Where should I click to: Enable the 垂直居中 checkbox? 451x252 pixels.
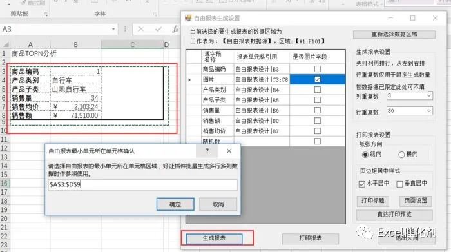pos(399,184)
